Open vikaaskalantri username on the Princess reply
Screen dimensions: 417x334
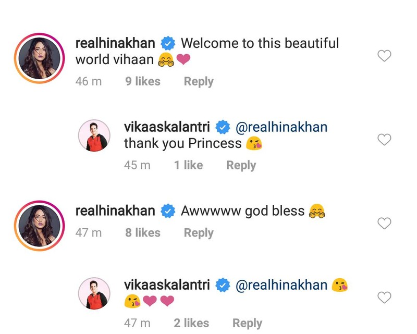(x=167, y=127)
